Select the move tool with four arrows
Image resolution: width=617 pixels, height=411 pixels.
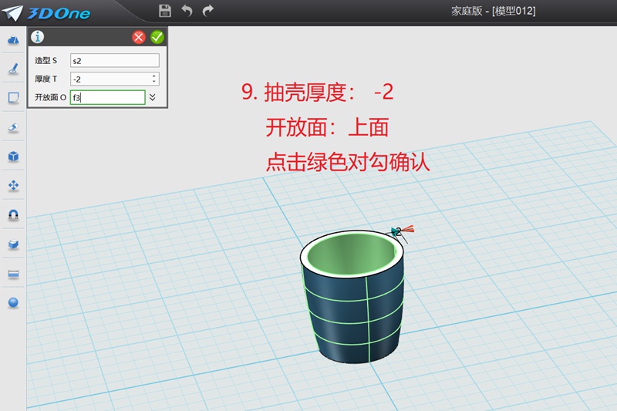point(13,185)
